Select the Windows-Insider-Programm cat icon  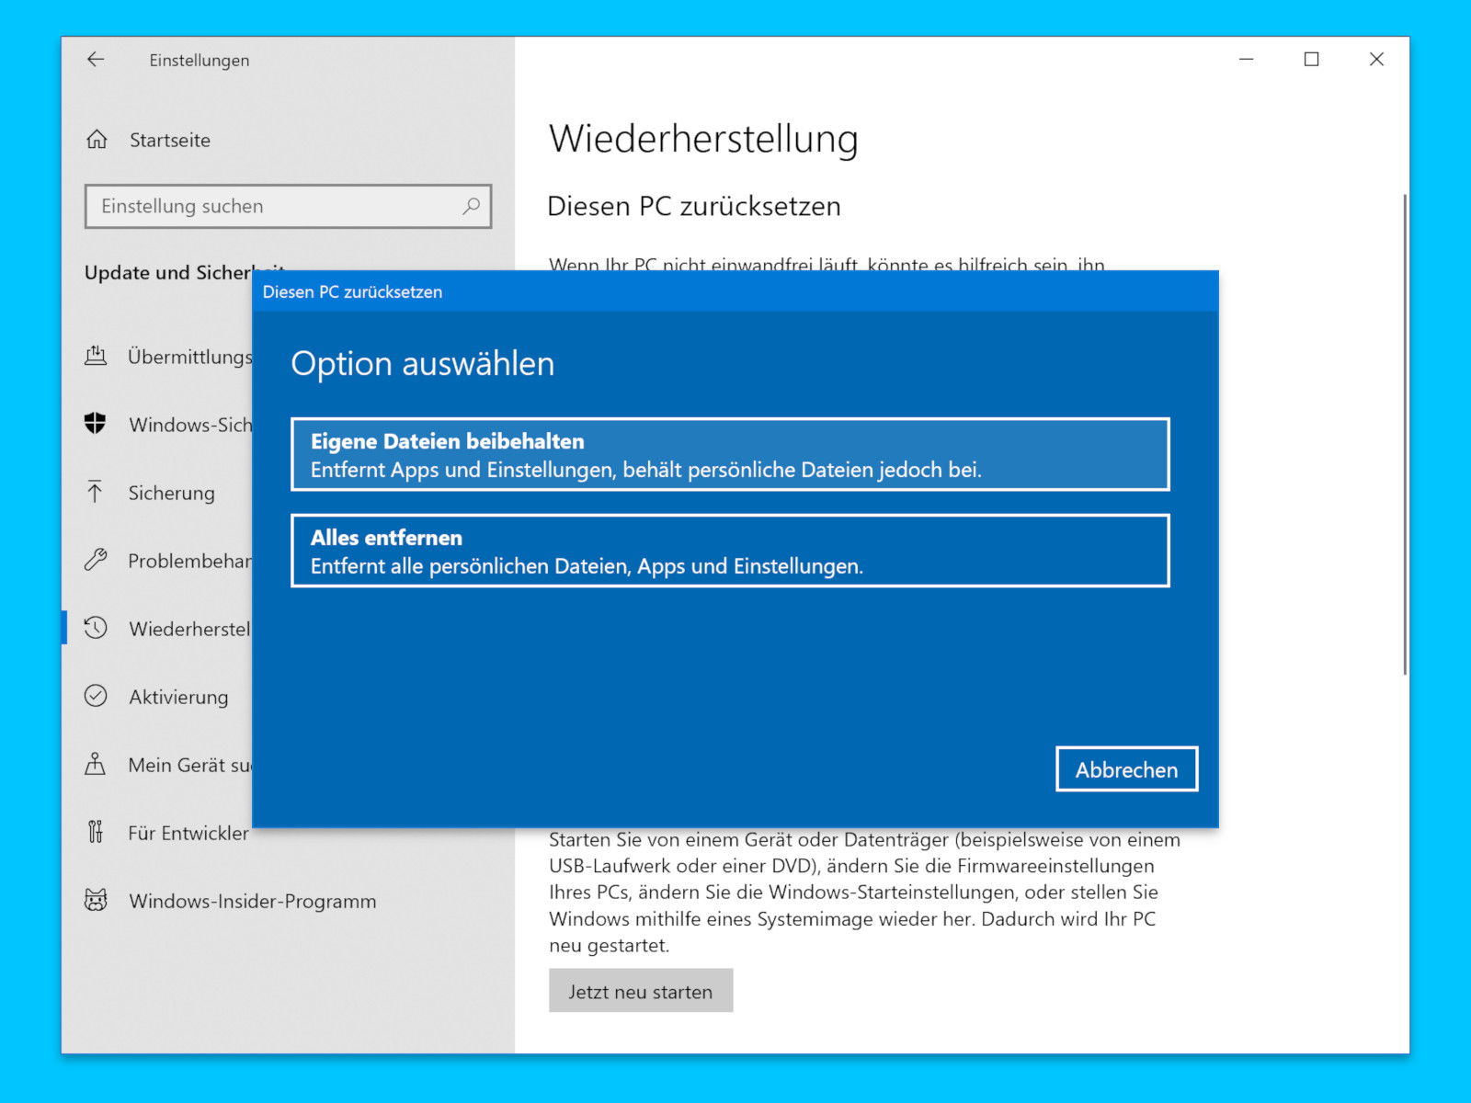click(96, 900)
